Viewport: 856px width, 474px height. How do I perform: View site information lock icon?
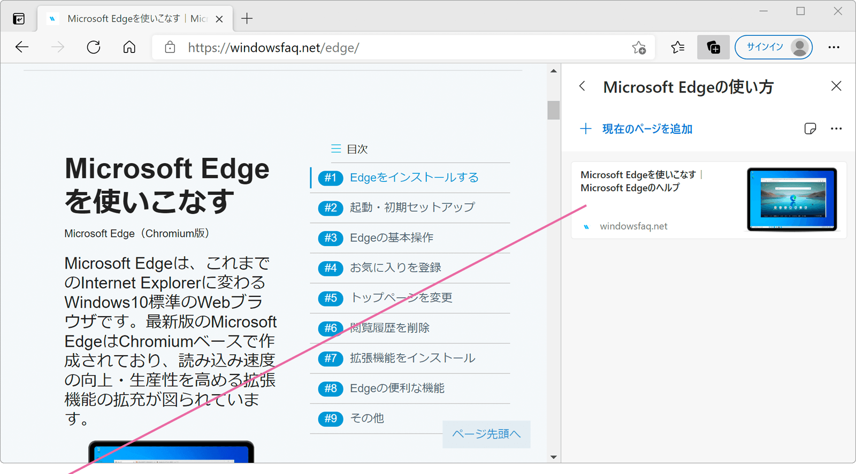point(170,47)
